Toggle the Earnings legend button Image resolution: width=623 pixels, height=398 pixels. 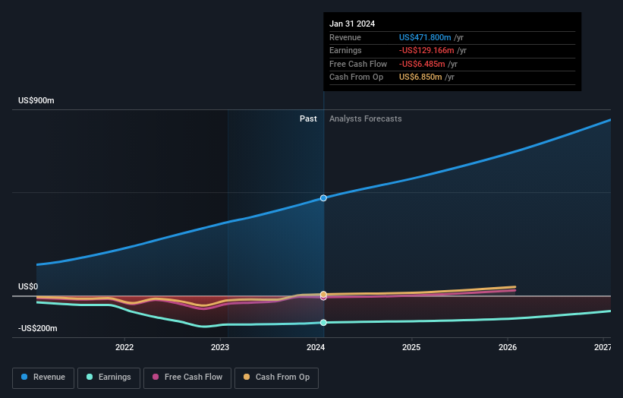click(x=109, y=377)
